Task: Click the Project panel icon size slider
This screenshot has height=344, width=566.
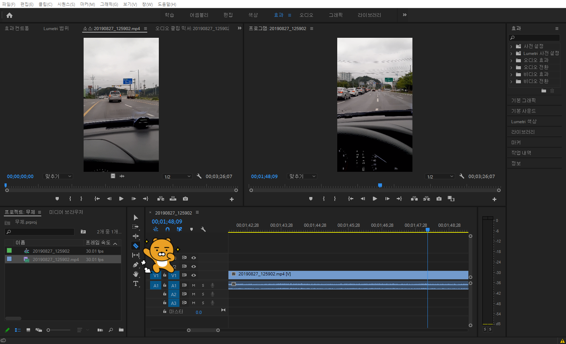Action: coord(49,330)
